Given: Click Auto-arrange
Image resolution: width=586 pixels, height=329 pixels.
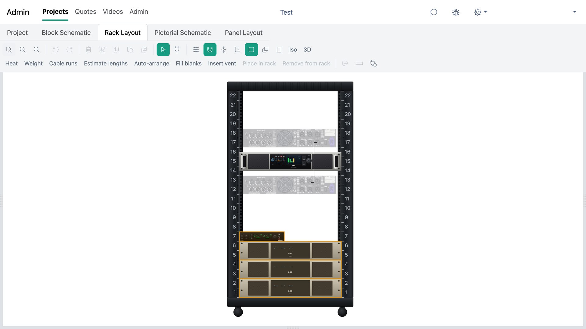Looking at the screenshot, I should (152, 63).
